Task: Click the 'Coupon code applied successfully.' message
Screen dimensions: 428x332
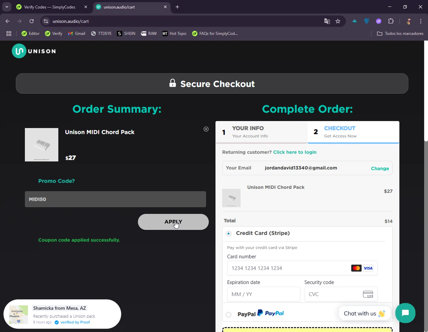Action: coord(79,240)
